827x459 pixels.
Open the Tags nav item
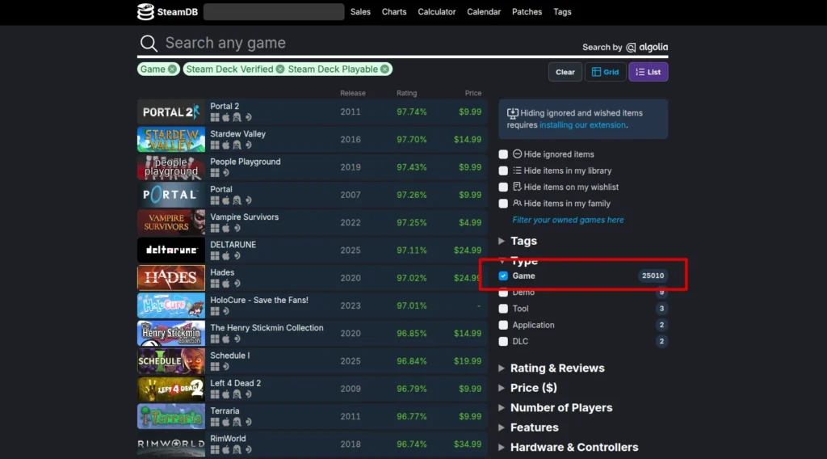click(562, 11)
